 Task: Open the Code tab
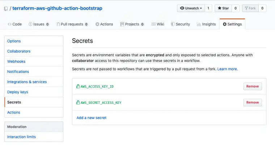15,24
